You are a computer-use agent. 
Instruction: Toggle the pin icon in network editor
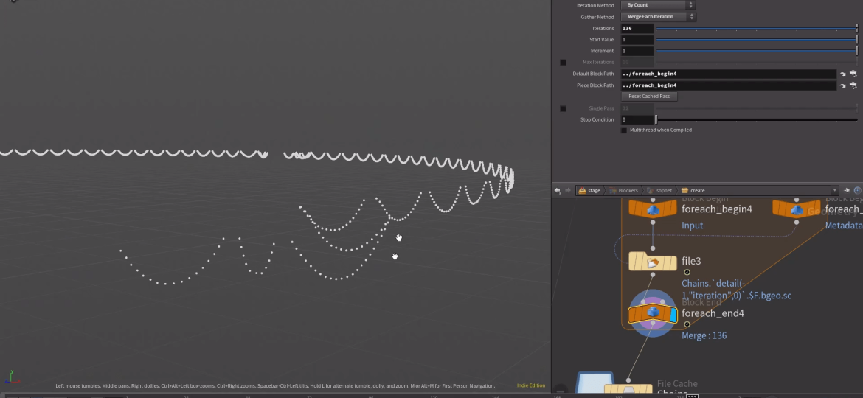(x=848, y=190)
